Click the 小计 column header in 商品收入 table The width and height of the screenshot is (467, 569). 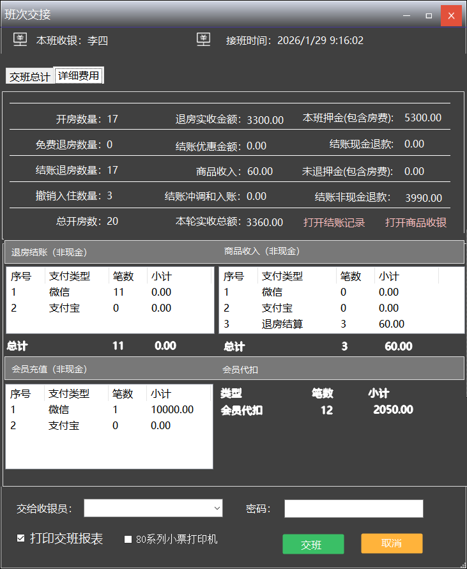(389, 277)
